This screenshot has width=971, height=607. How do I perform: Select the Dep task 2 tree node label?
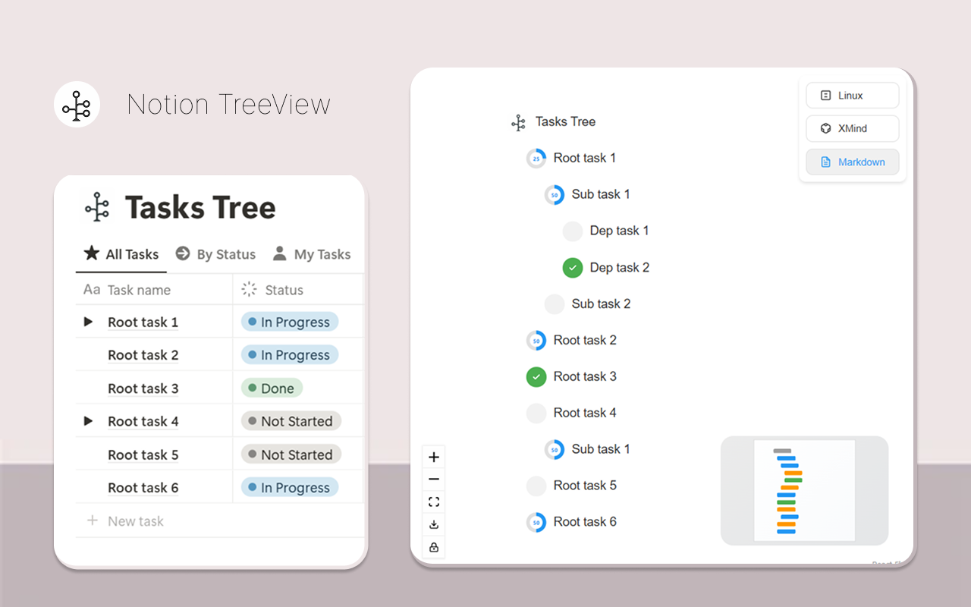pyautogui.click(x=620, y=267)
